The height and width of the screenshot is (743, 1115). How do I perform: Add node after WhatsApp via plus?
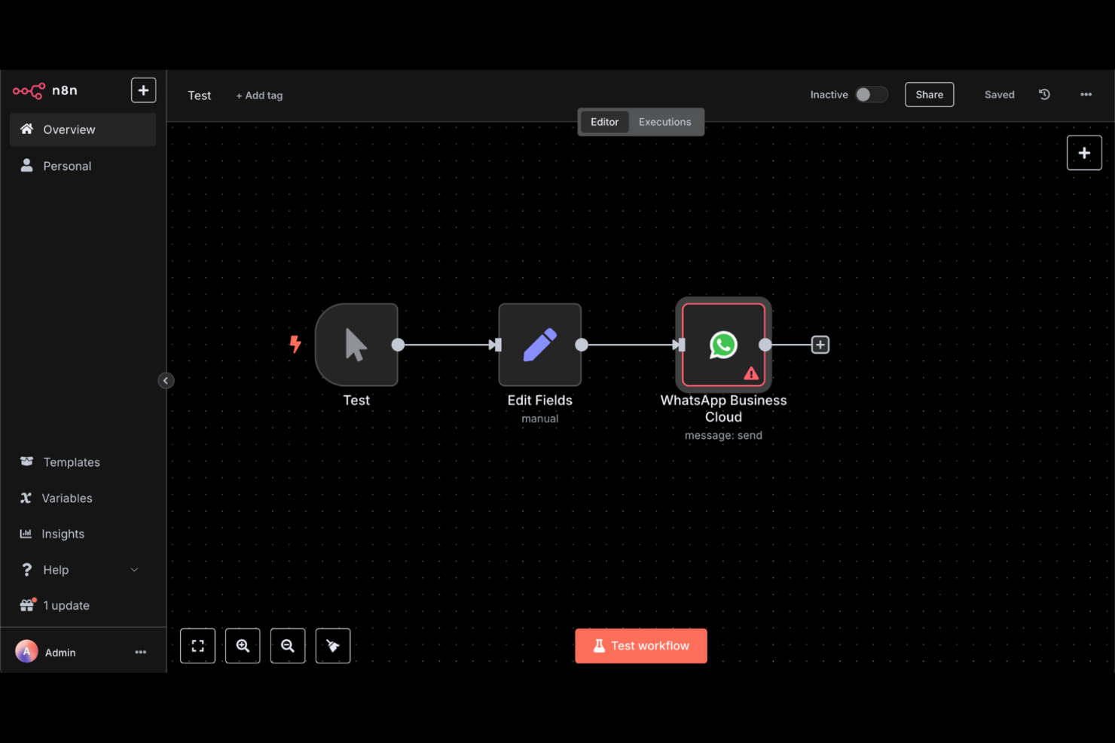tap(820, 345)
